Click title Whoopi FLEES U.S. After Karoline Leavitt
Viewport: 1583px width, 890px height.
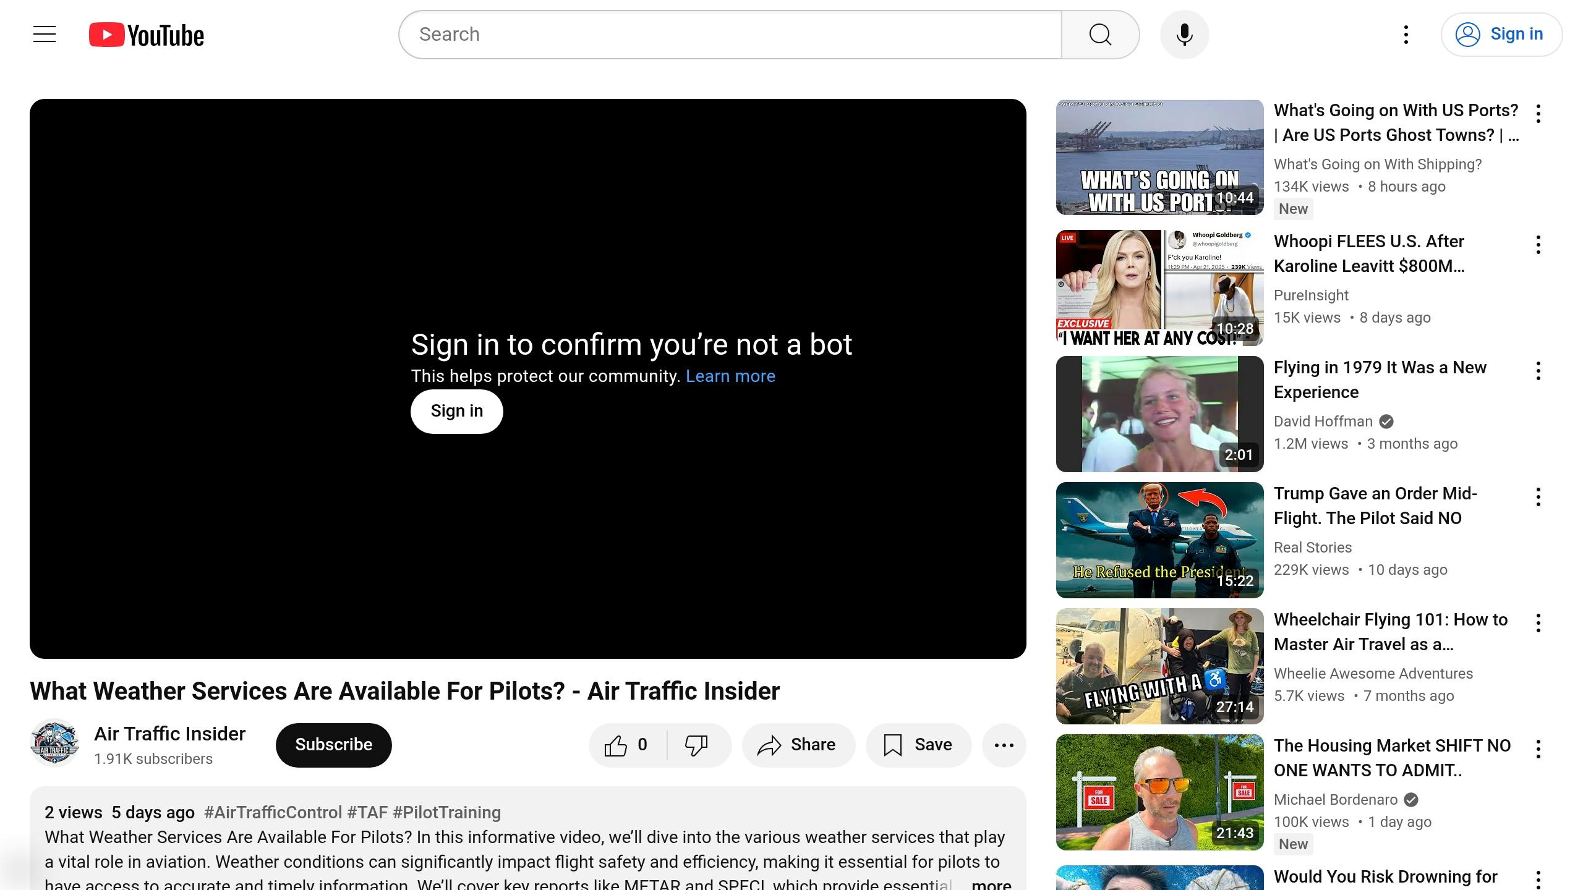tap(1369, 253)
